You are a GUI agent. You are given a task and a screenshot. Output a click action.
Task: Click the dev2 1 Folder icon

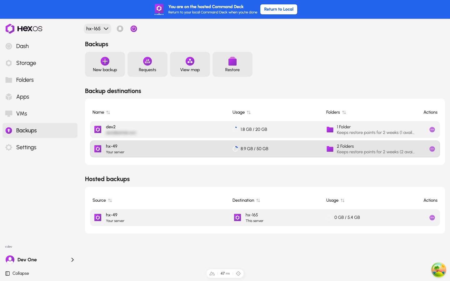[x=330, y=130]
